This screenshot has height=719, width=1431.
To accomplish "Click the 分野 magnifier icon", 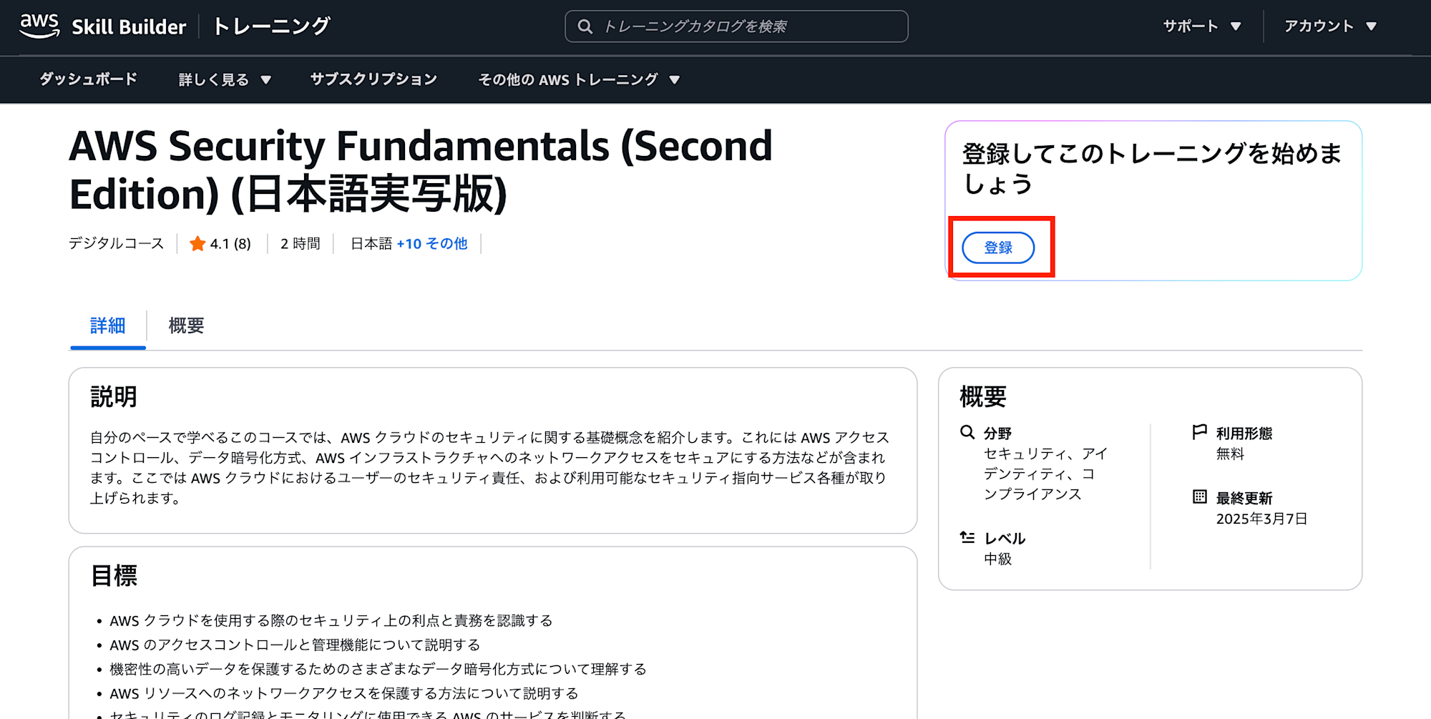I will [967, 432].
